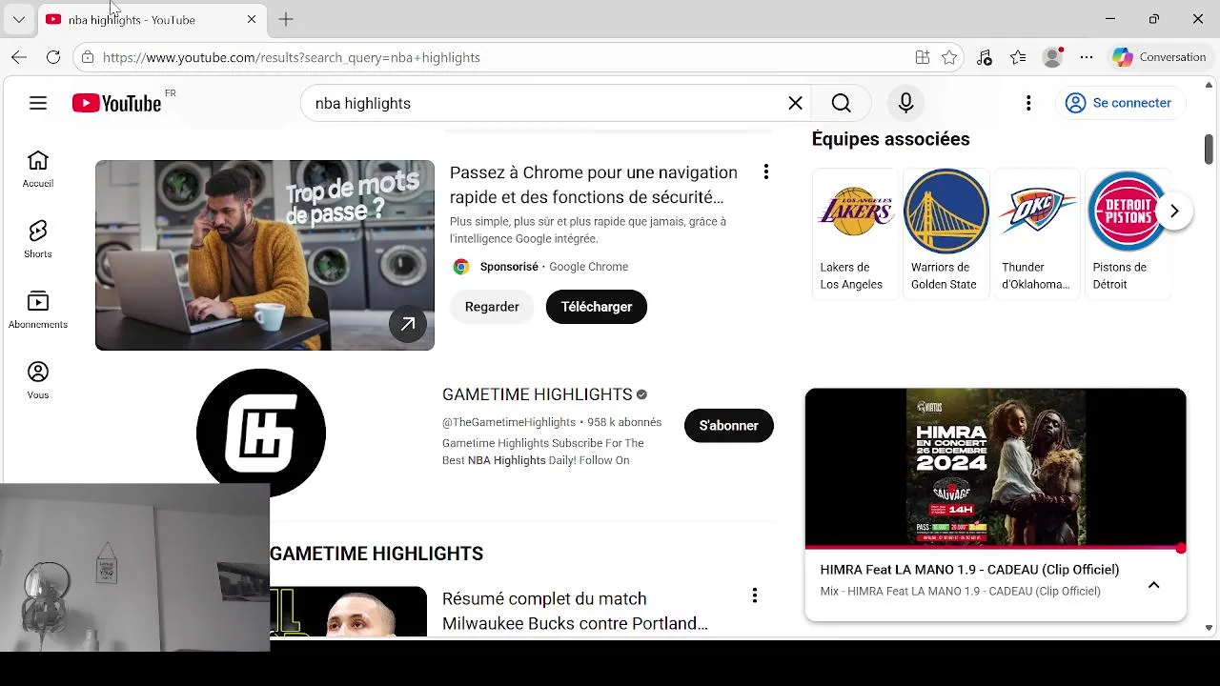This screenshot has height=686, width=1220.
Task: Click Mix - HIMRA Feat LA MANO subtitle
Action: (960, 592)
